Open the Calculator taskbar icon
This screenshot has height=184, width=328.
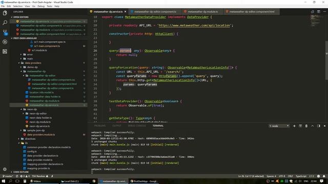pyautogui.click(x=25, y=181)
